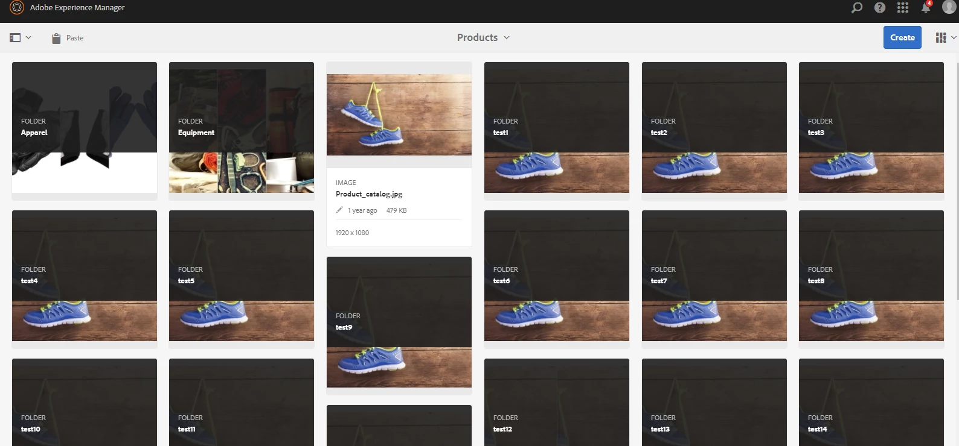Expand the view switcher dropdown arrow
The image size is (959, 446).
(x=954, y=37)
